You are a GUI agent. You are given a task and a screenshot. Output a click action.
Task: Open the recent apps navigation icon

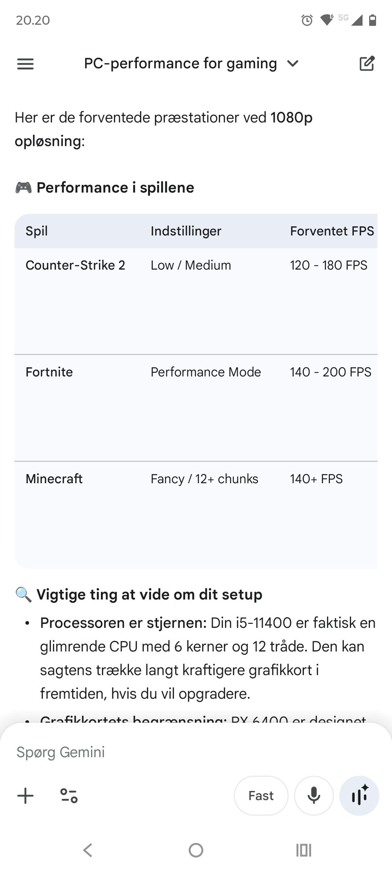pos(303,850)
